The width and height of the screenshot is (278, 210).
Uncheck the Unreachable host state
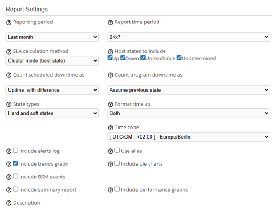pos(143,58)
